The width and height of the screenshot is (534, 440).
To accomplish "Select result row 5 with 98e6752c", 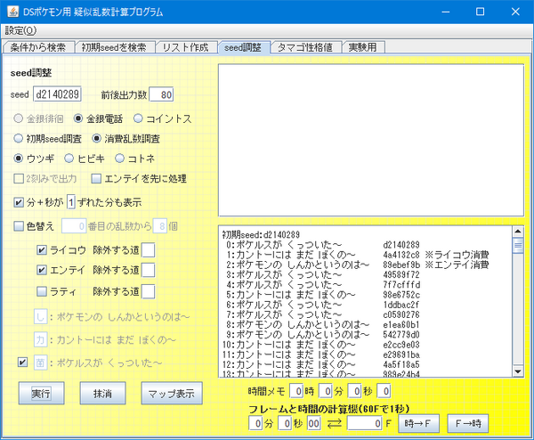I will [321, 295].
